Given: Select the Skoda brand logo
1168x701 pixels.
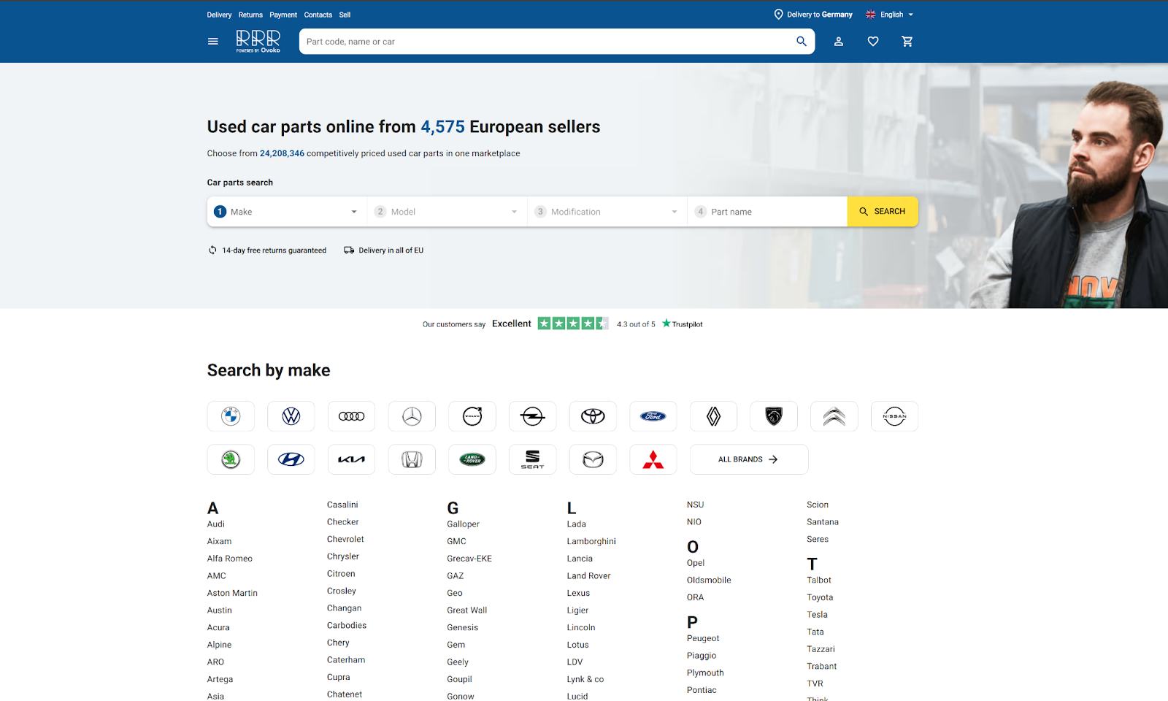Looking at the screenshot, I should pyautogui.click(x=231, y=459).
